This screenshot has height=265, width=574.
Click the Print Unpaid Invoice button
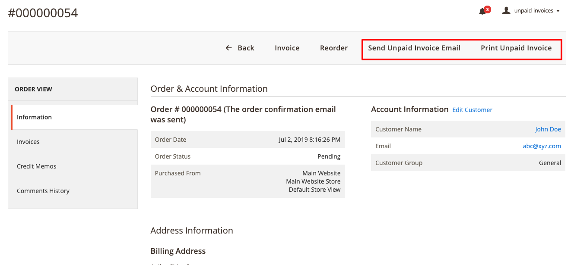coord(516,48)
